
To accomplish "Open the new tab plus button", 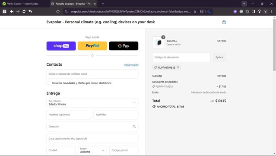I will click(103, 4).
